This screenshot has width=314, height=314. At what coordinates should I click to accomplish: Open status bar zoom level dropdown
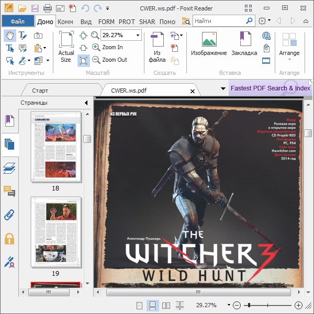click(229, 305)
